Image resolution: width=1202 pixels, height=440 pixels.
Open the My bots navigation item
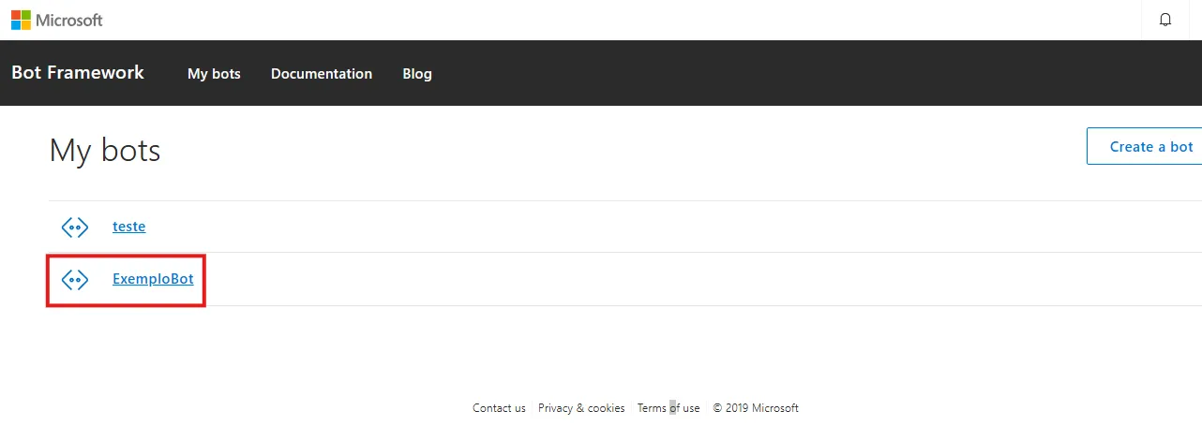pyautogui.click(x=214, y=73)
